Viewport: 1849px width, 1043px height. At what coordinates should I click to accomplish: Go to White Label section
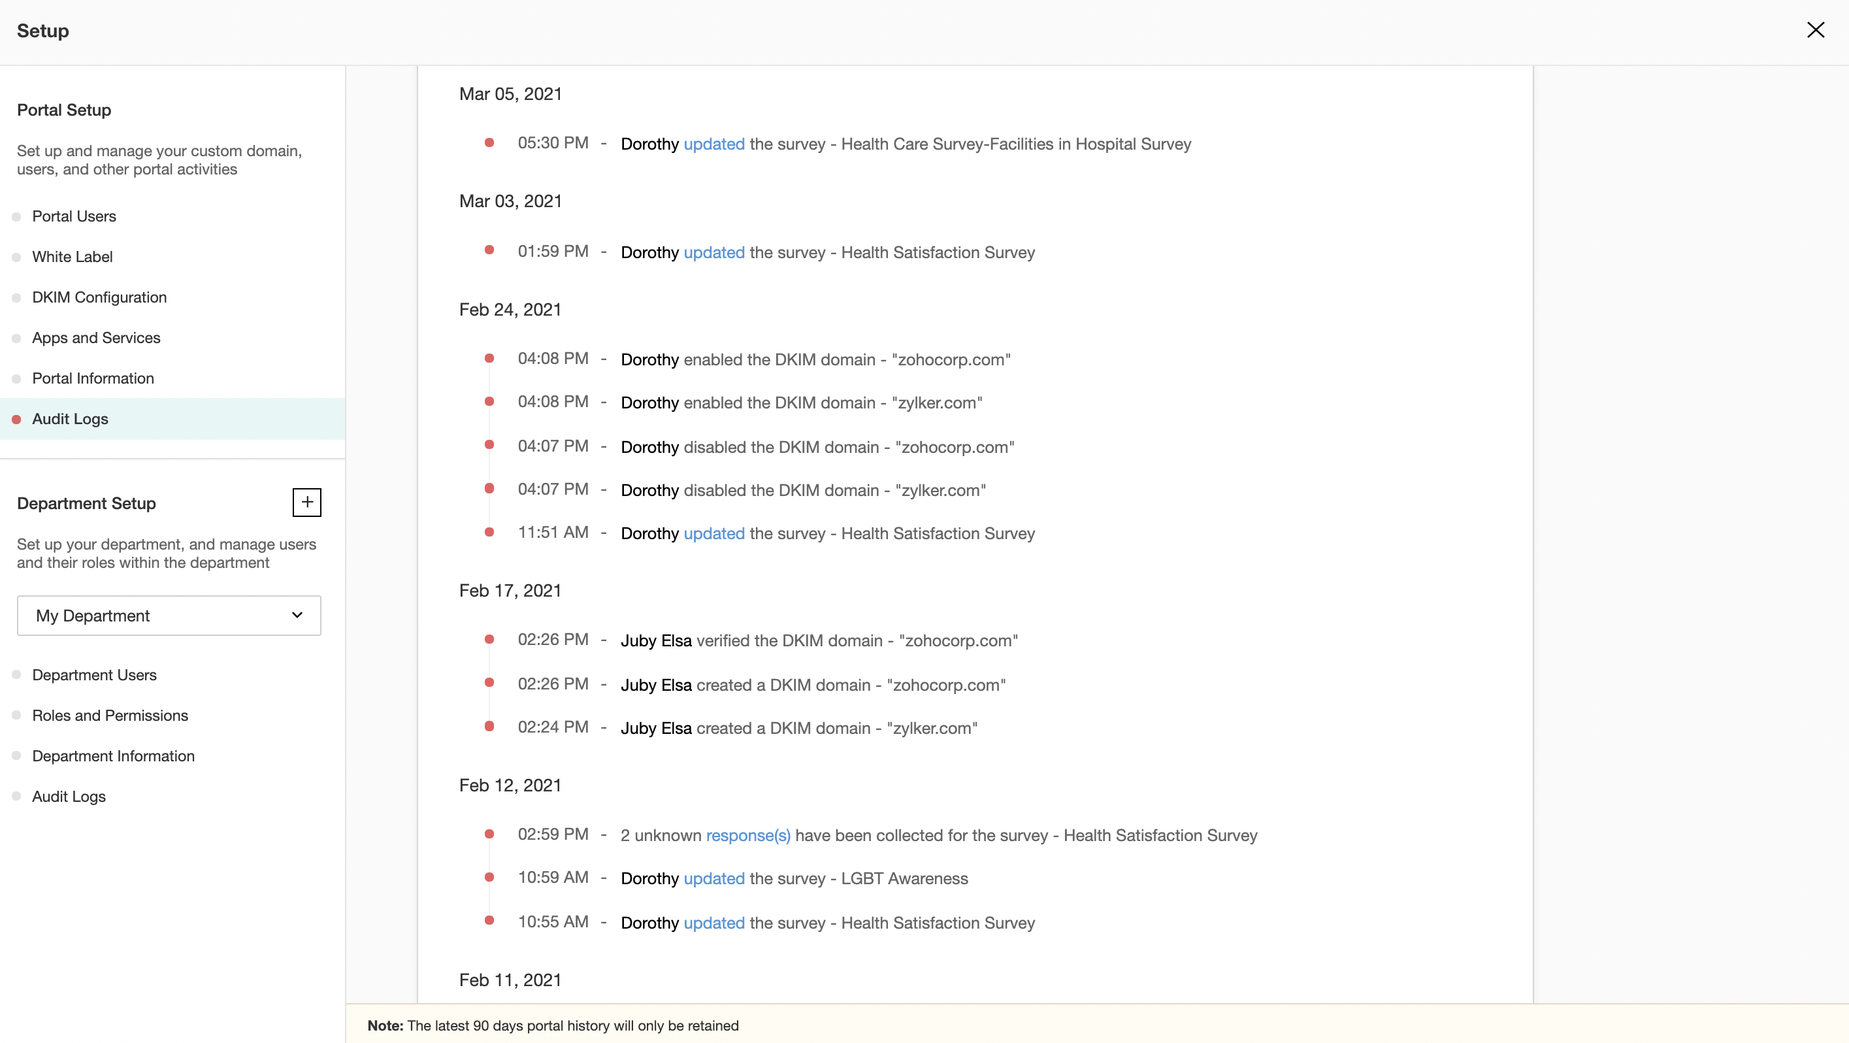[x=72, y=257]
